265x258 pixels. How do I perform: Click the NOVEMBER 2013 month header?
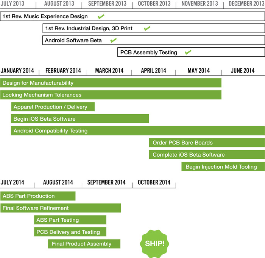200,3
